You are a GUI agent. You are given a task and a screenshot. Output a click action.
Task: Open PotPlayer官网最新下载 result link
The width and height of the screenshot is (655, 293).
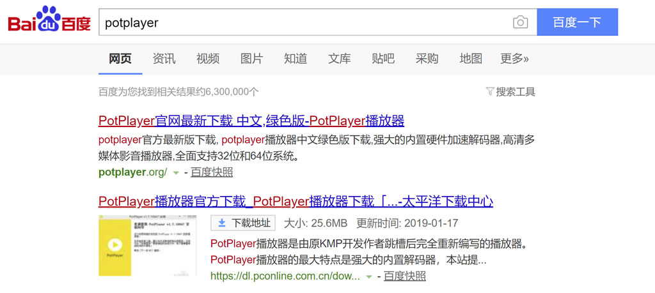(x=251, y=121)
